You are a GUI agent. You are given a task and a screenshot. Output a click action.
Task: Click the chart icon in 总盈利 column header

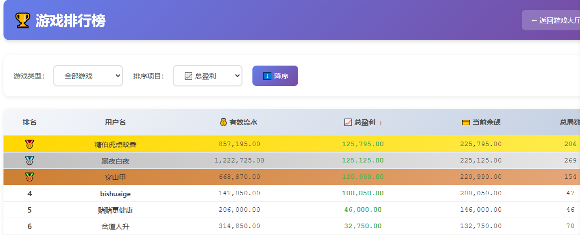pyautogui.click(x=348, y=122)
